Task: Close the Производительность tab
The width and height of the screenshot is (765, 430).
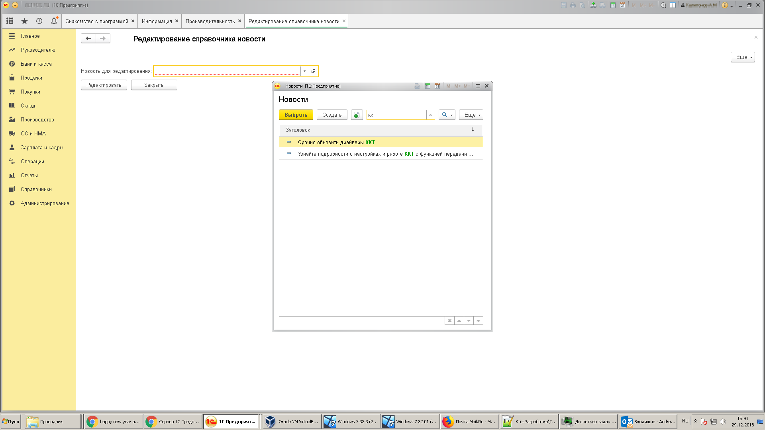Action: coord(239,21)
